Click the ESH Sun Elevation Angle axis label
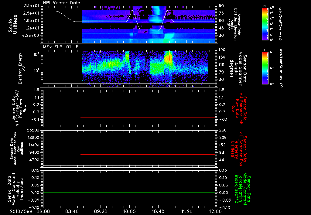Image resolution: width=311 pixels, height=215 pixels. click(x=234, y=24)
